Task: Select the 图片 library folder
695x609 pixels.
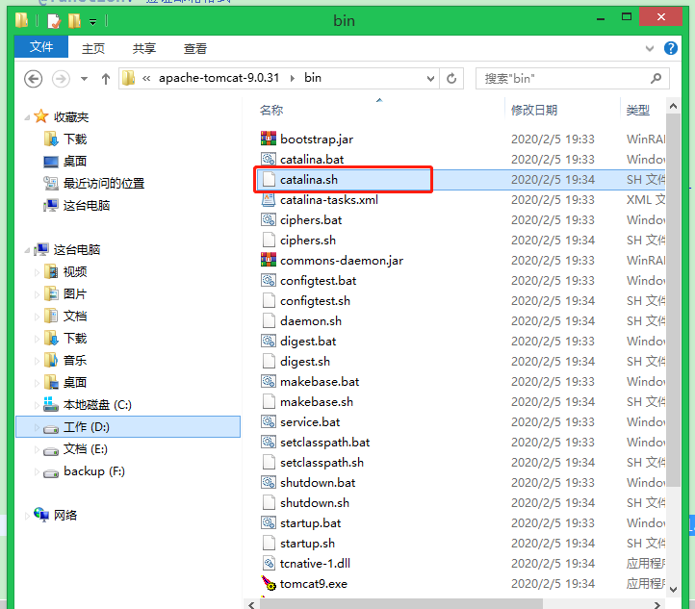Action: tap(75, 294)
